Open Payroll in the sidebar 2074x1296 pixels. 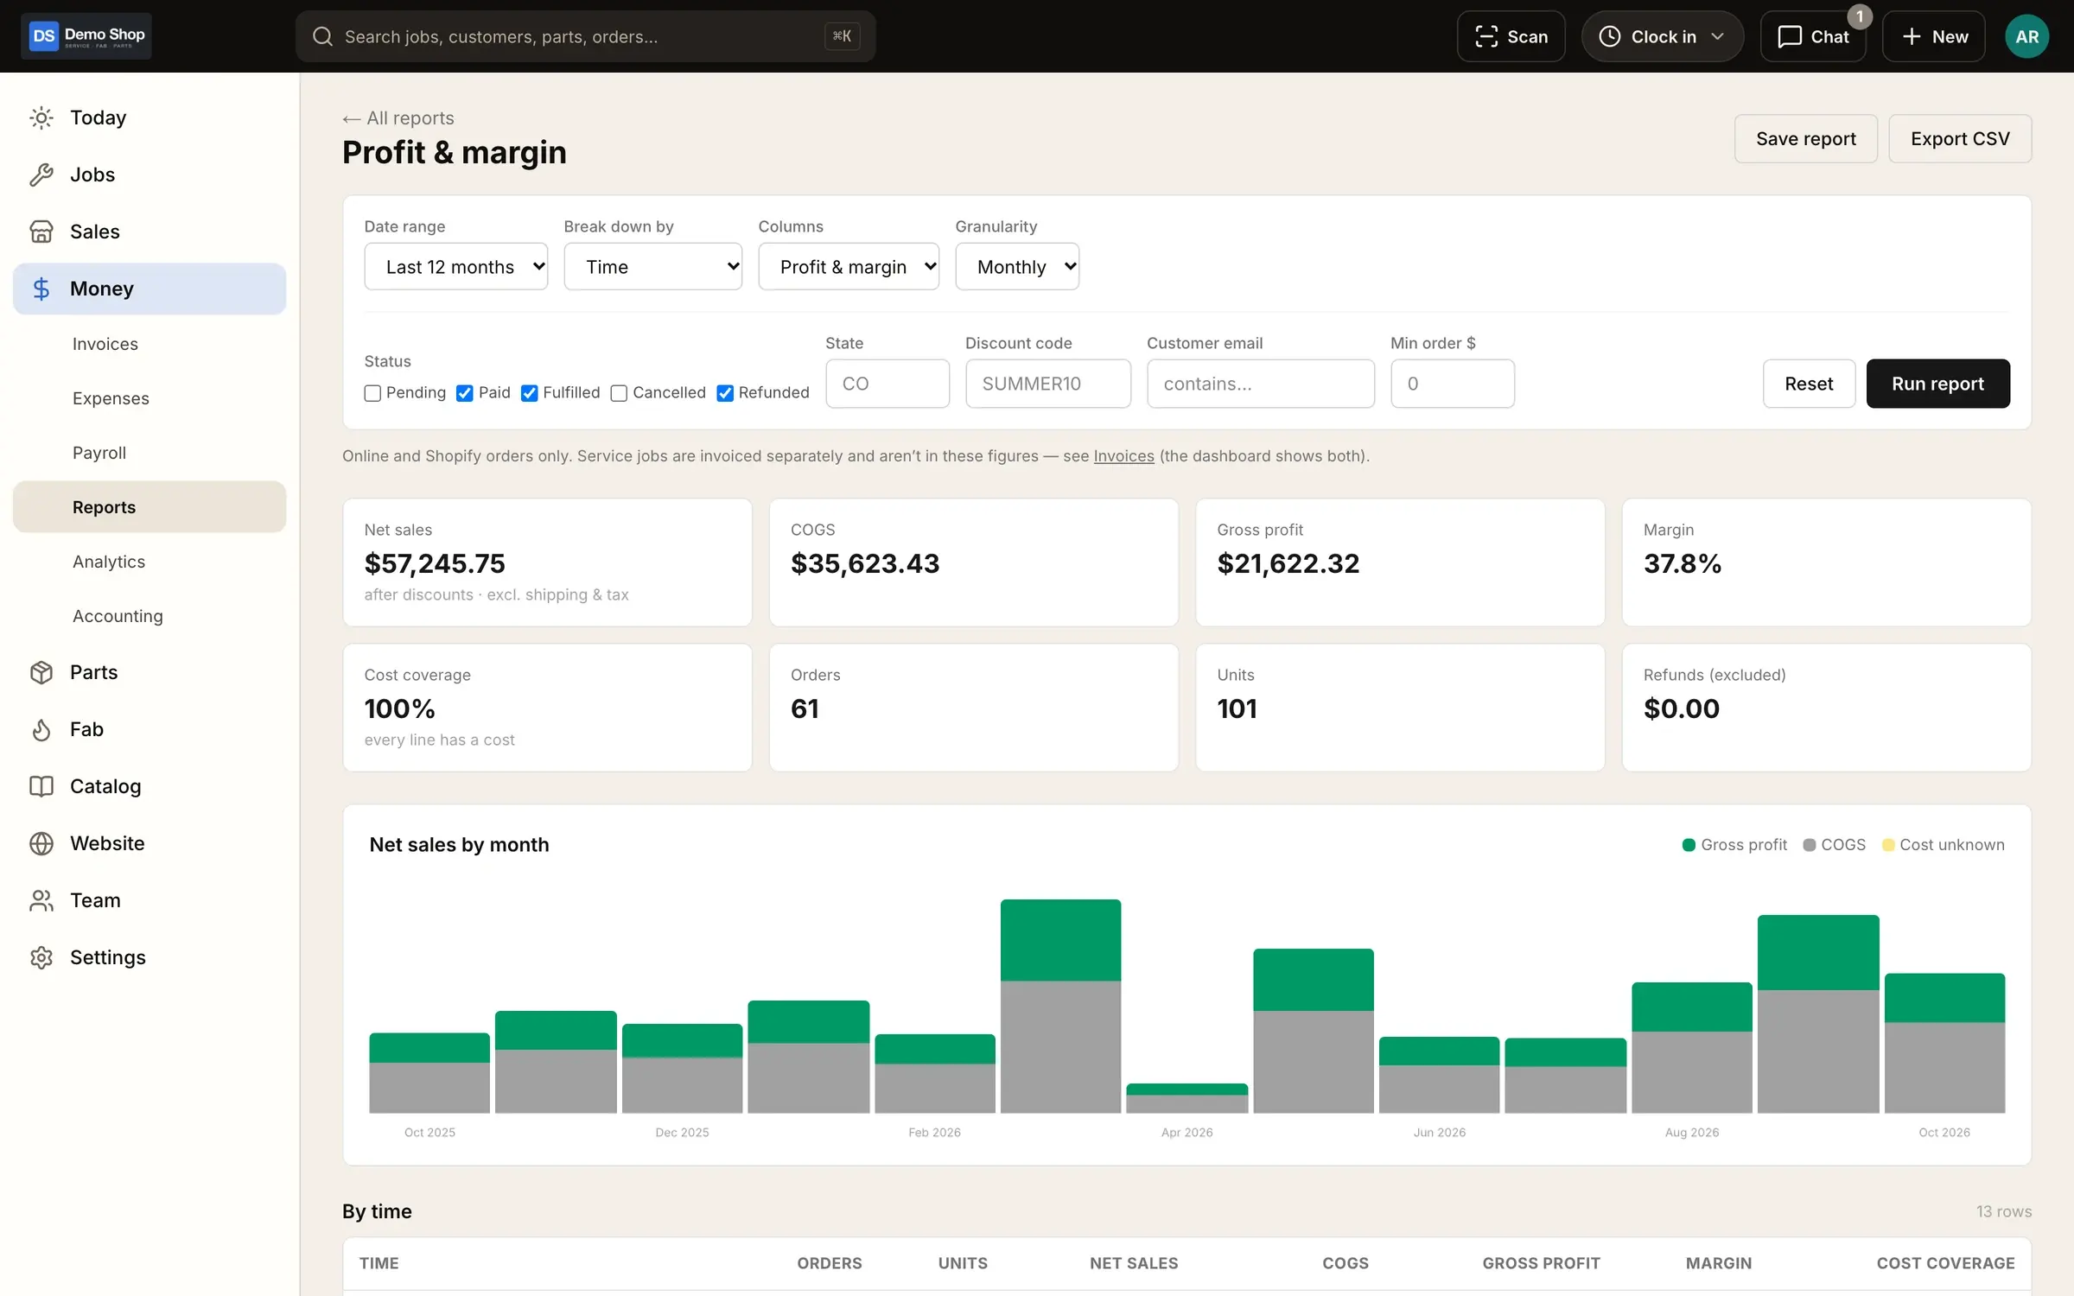(99, 453)
